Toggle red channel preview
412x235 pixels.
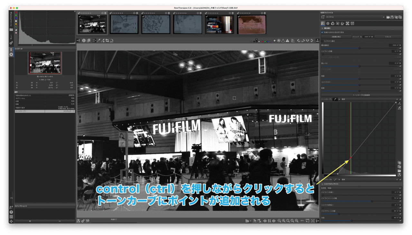[x=263, y=41]
